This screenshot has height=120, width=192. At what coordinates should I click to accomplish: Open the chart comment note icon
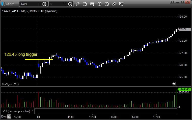121,4
